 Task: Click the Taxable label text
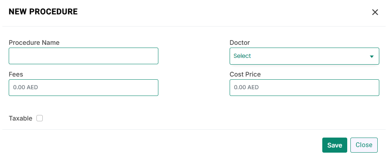pos(21,119)
